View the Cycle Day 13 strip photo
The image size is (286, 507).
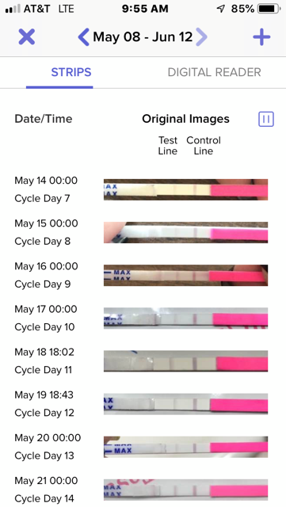point(185,447)
